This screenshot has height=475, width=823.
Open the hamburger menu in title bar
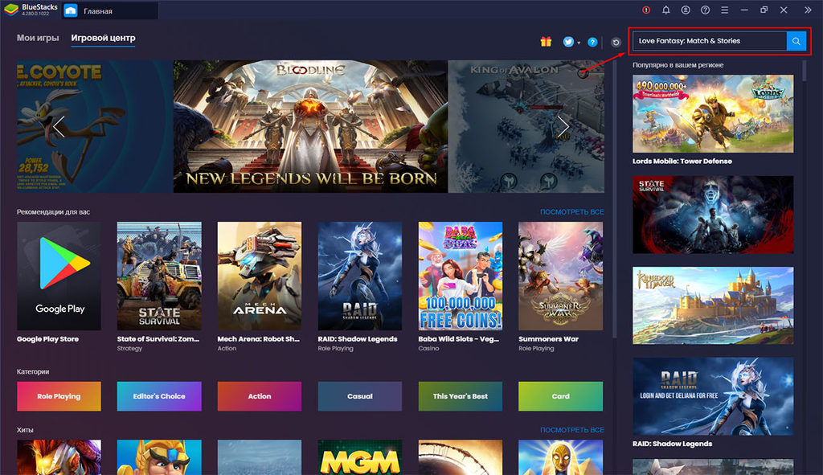725,10
